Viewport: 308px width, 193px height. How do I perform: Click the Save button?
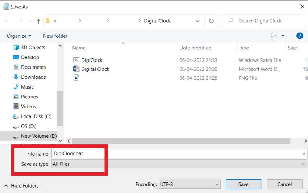(x=244, y=184)
